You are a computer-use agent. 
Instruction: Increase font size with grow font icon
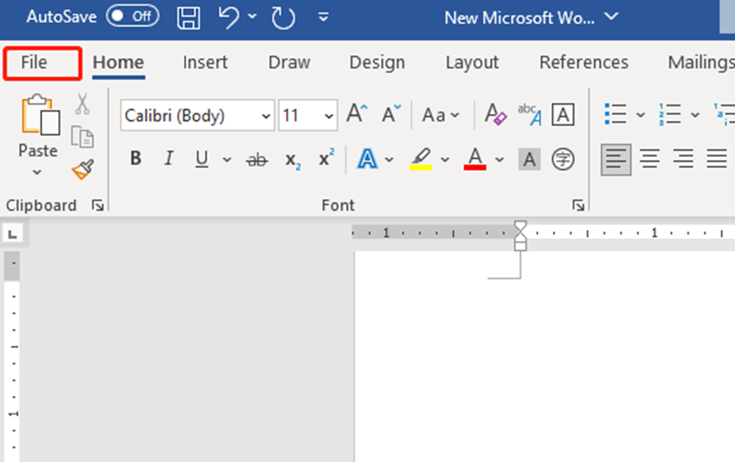(x=357, y=113)
